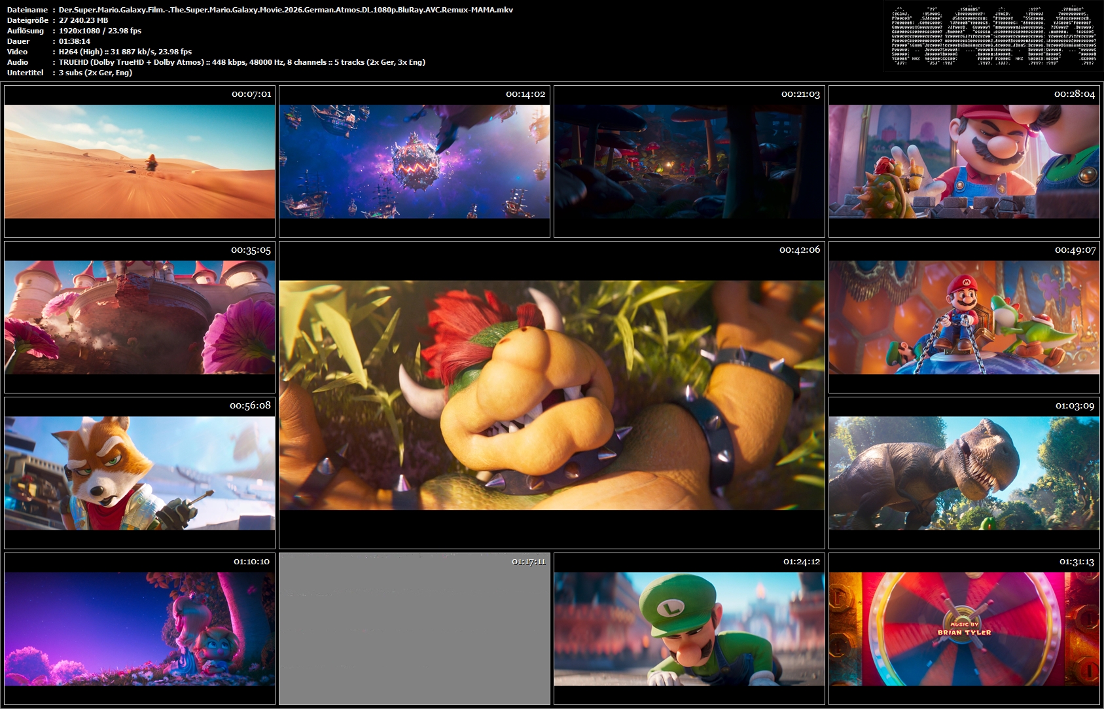The image size is (1104, 709).
Task: Click the 00:07:01 timestamp
Action: [251, 94]
